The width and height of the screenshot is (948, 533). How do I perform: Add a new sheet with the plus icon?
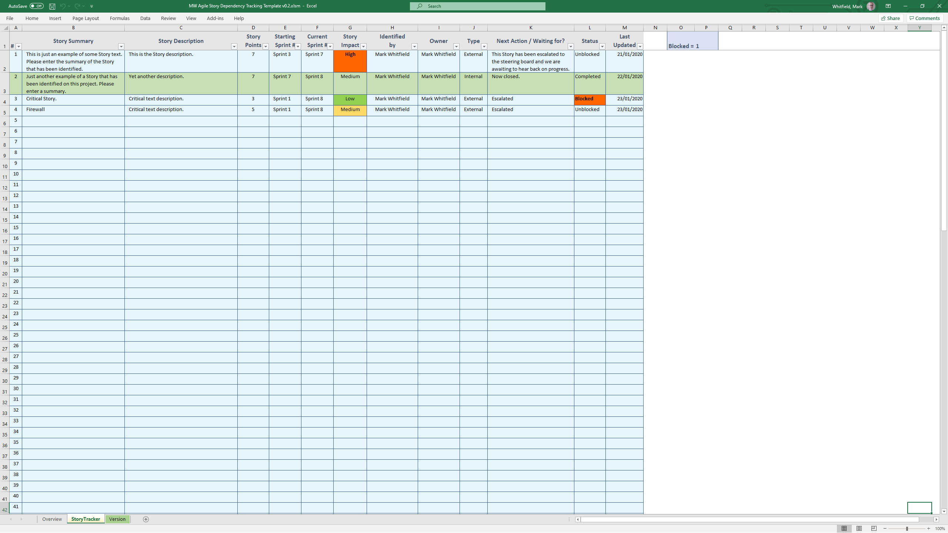(x=146, y=519)
